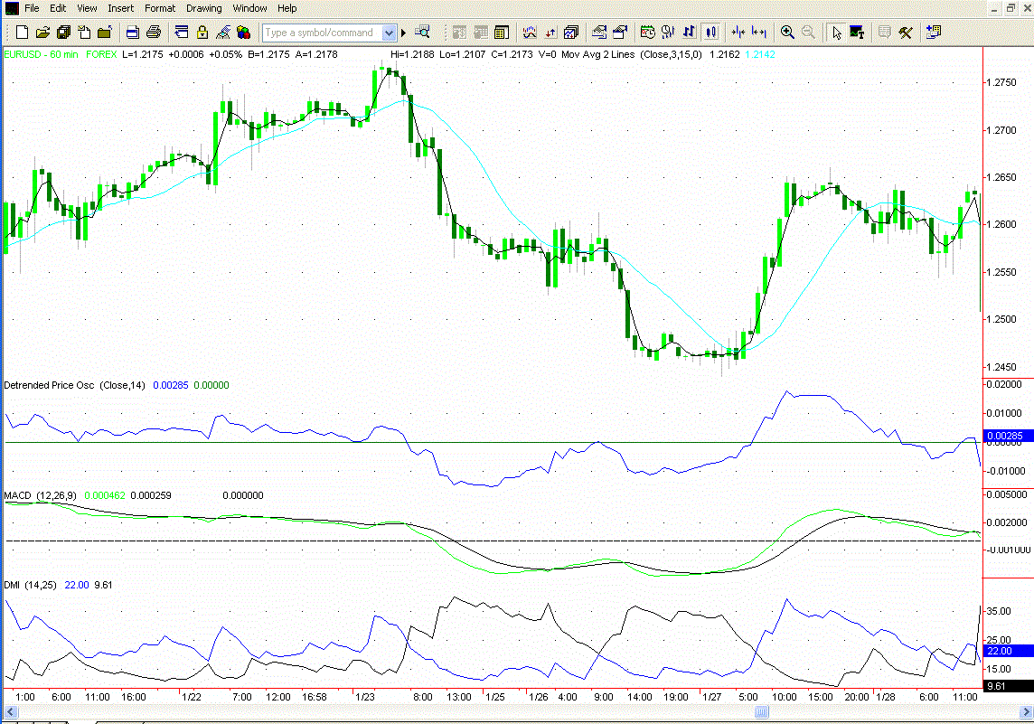Click the blue 22.00 DMI axis box
The width and height of the screenshot is (1034, 724).
pos(1008,651)
